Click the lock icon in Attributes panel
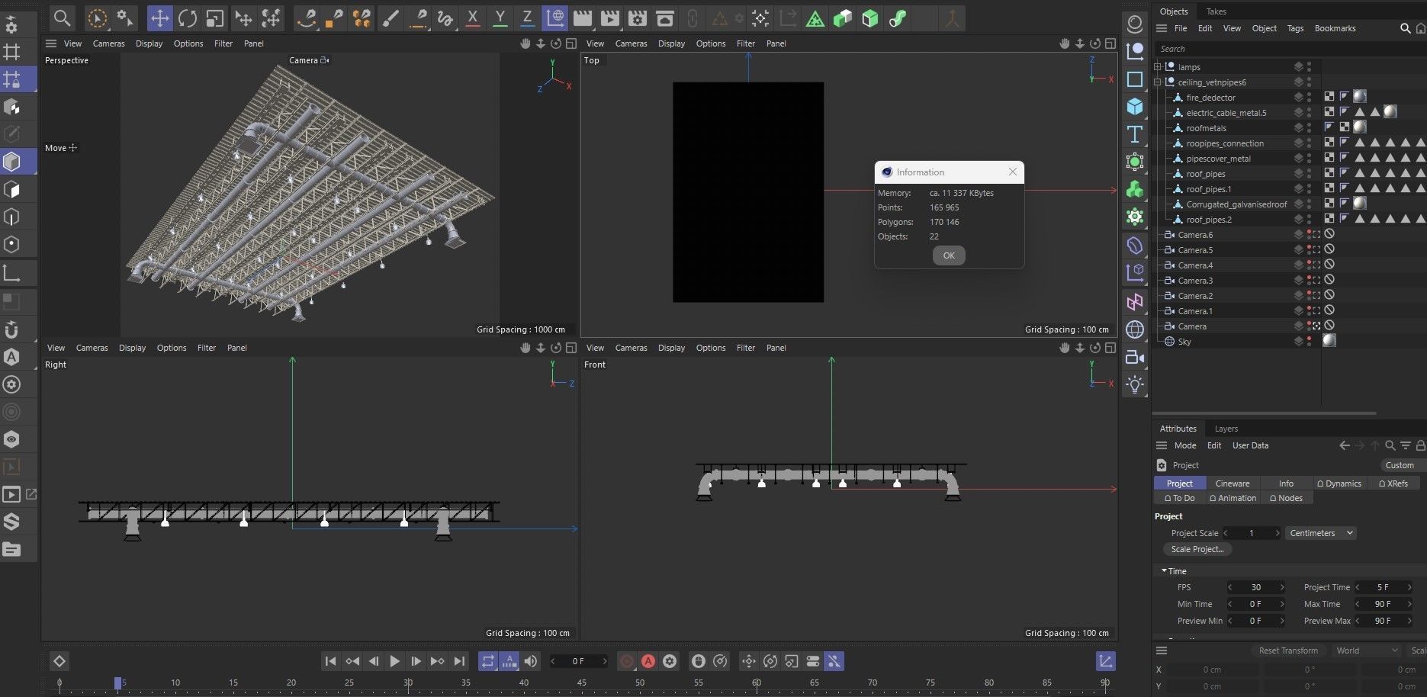 pos(1420,445)
